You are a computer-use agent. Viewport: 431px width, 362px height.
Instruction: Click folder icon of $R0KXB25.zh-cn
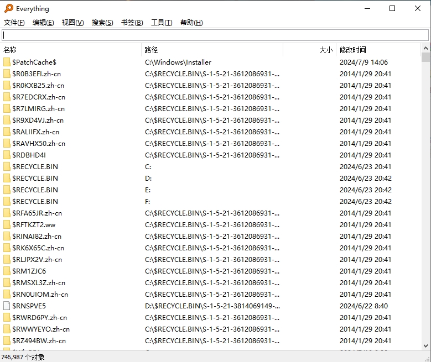point(7,86)
